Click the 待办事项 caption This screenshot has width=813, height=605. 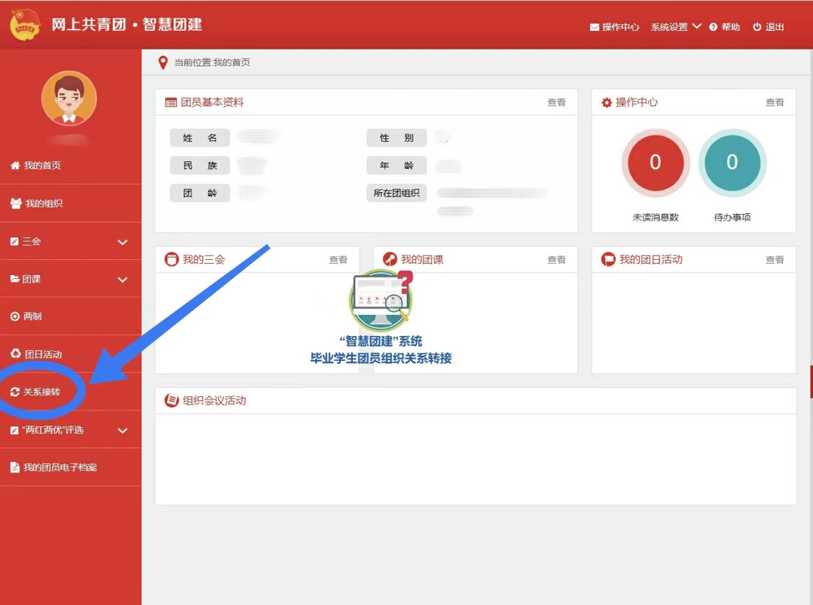pos(732,217)
